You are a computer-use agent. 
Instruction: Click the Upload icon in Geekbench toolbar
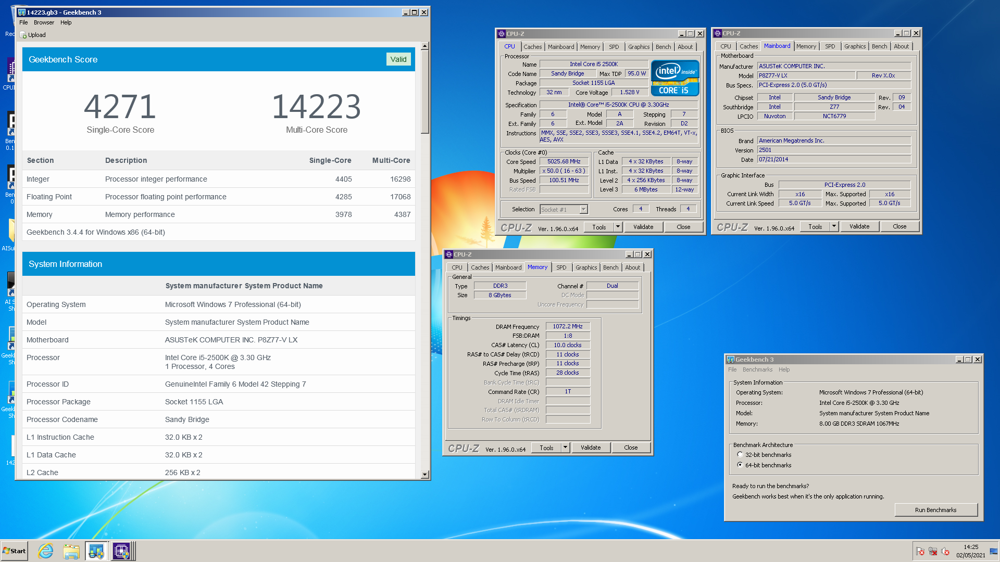click(x=23, y=35)
